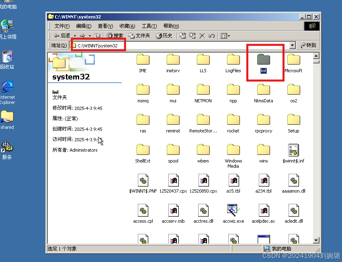
Task: Select the NtmsData folder
Action: coord(264,93)
